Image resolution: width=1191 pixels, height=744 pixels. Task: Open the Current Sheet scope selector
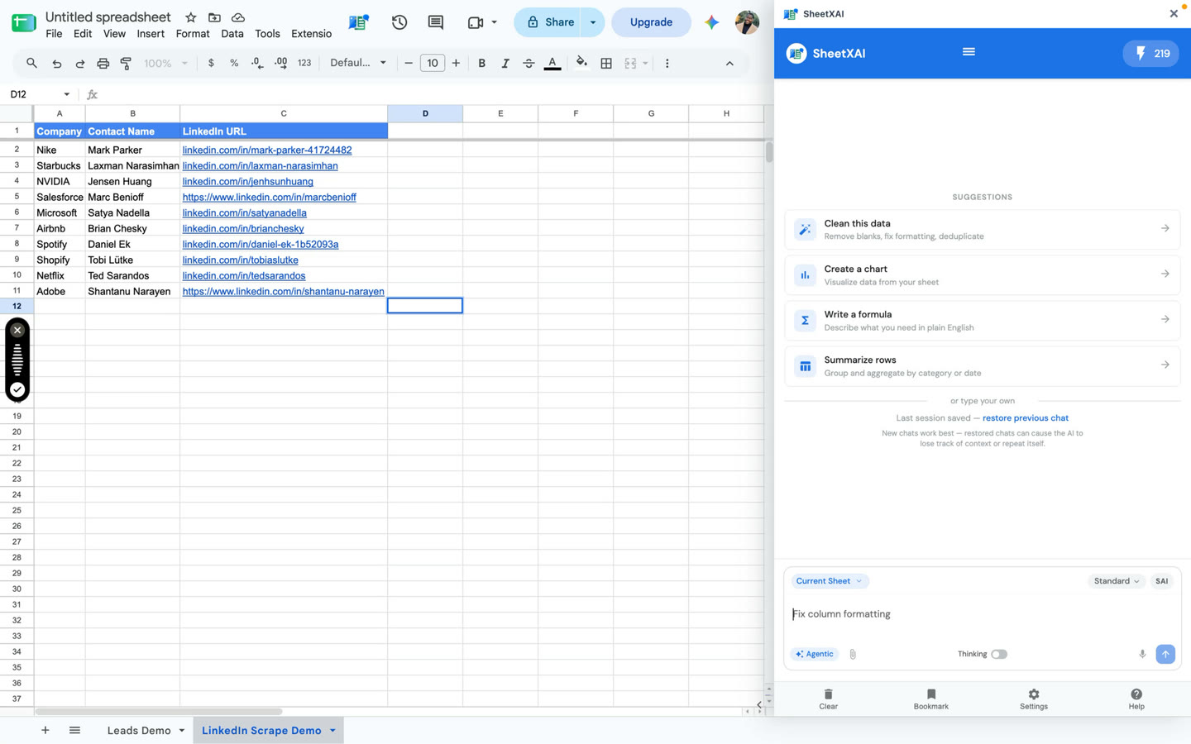[x=829, y=581]
